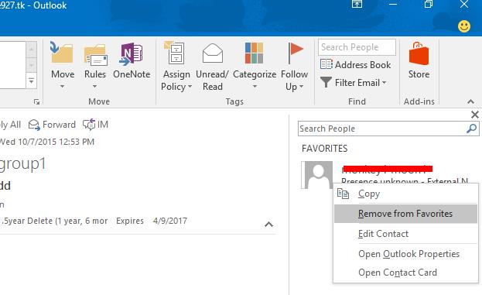
Task: Select Open Outlook Properties
Action: pos(405,254)
